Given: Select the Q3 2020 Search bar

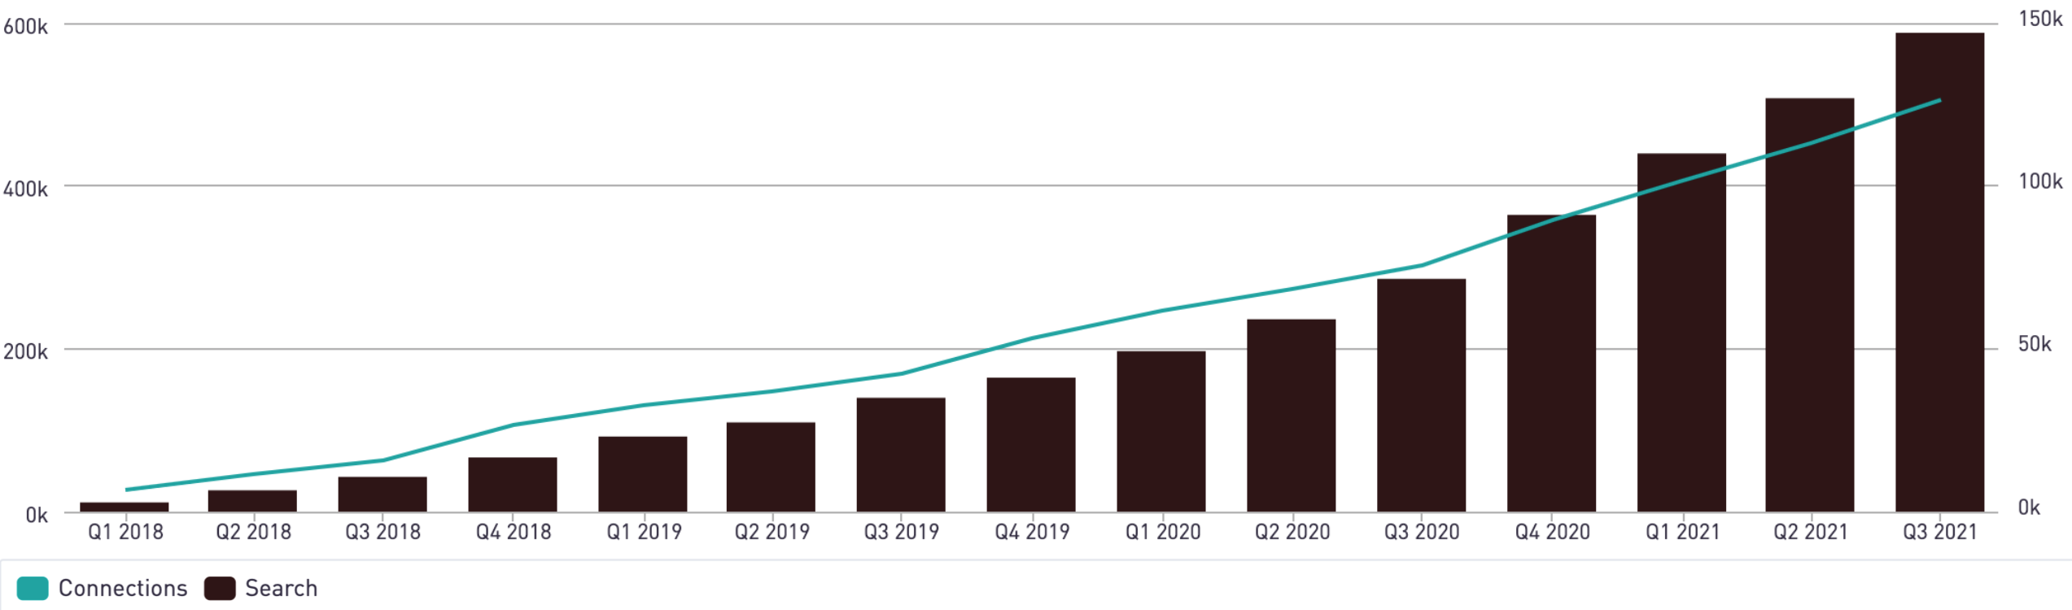Looking at the screenshot, I should point(1422,395).
